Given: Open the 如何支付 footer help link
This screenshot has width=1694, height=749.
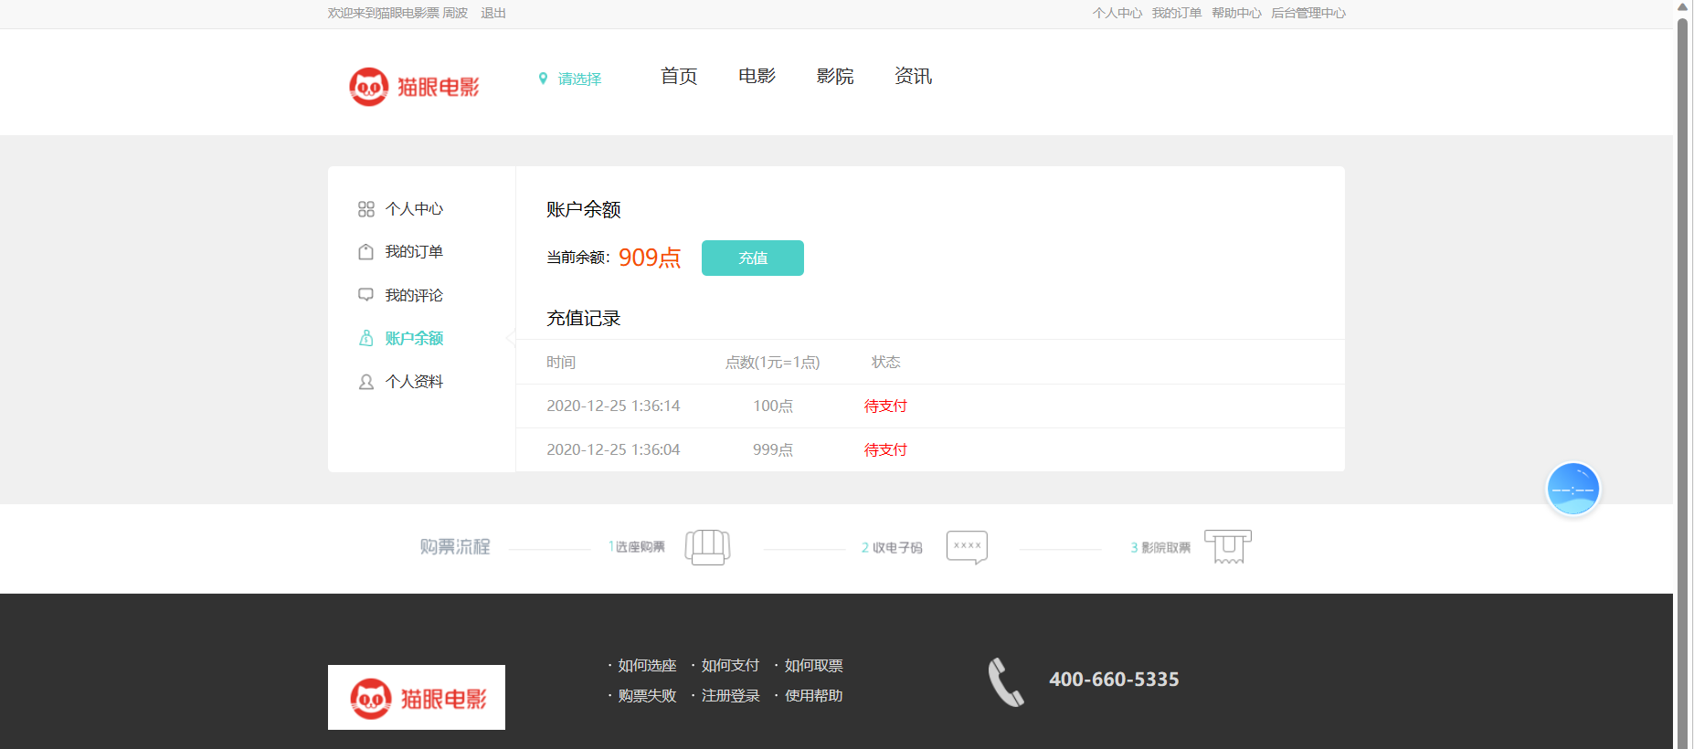Looking at the screenshot, I should [730, 666].
